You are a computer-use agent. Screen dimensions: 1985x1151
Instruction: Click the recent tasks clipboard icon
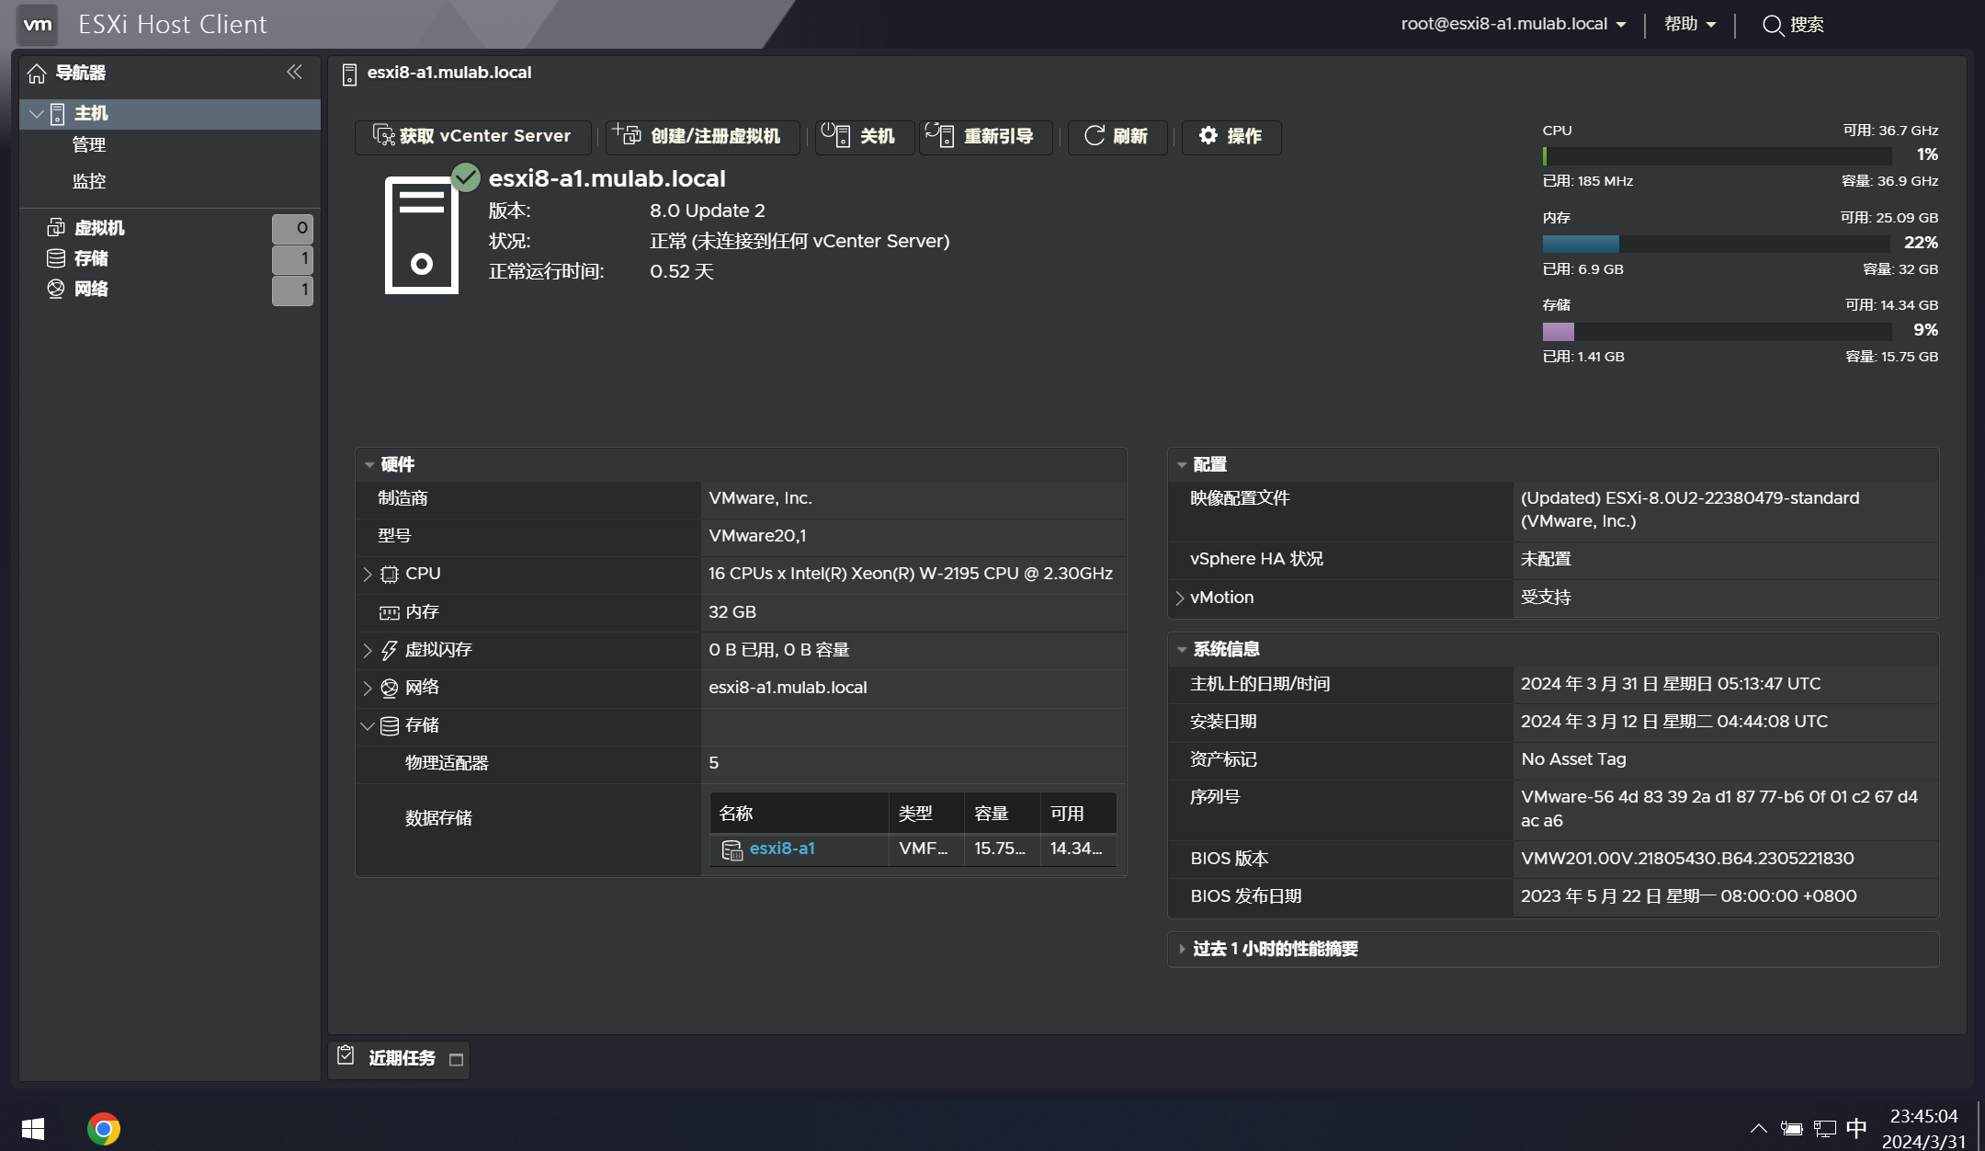tap(346, 1055)
